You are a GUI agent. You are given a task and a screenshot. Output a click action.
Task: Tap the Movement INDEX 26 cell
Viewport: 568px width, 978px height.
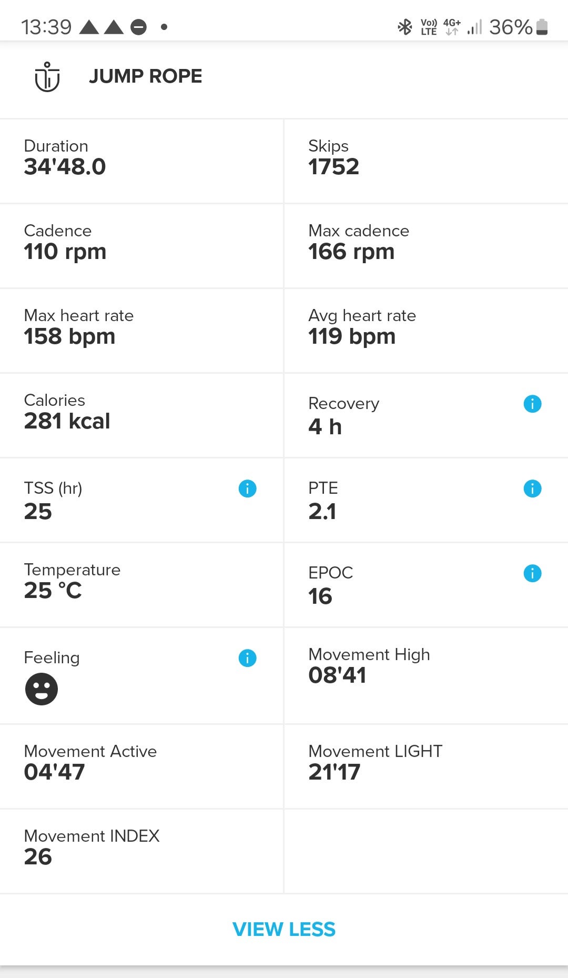point(141,851)
